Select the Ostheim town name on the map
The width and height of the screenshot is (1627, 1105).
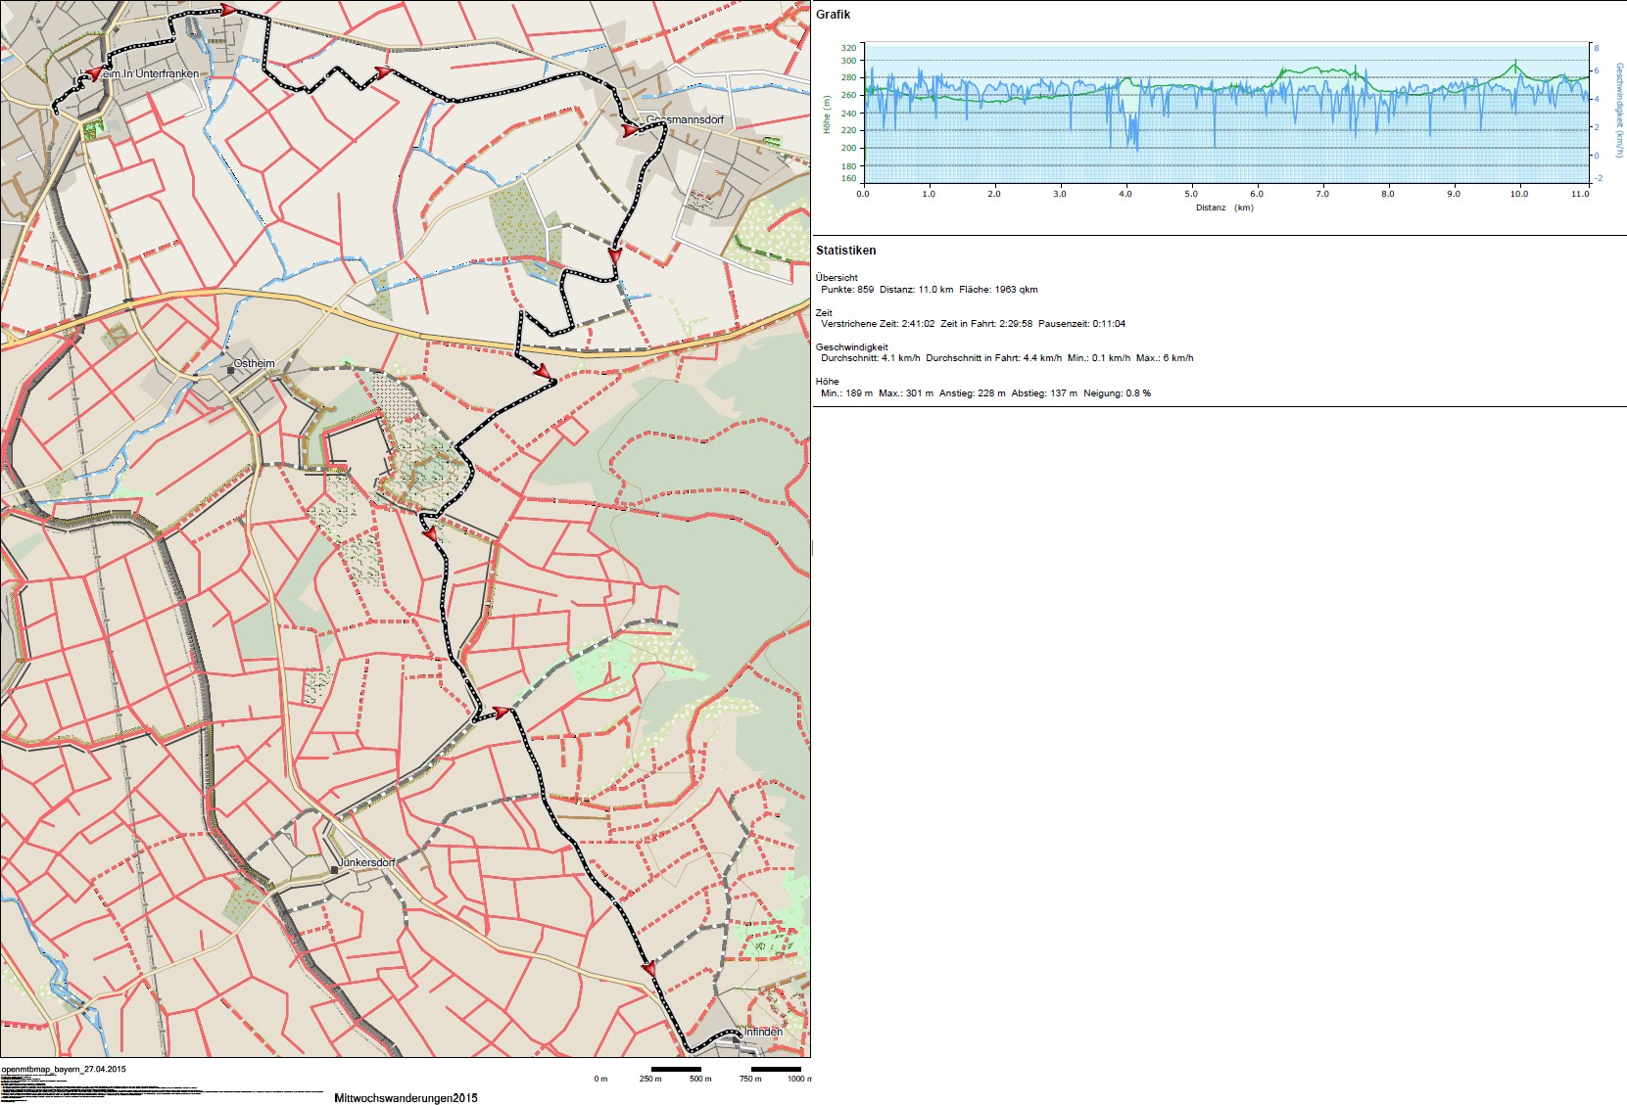tap(254, 363)
